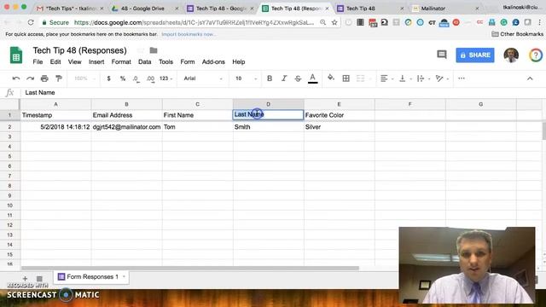
Task: Open vertical align dropdown
Action: (x=405, y=78)
